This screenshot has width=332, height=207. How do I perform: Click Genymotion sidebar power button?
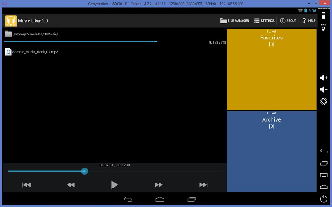point(324,199)
